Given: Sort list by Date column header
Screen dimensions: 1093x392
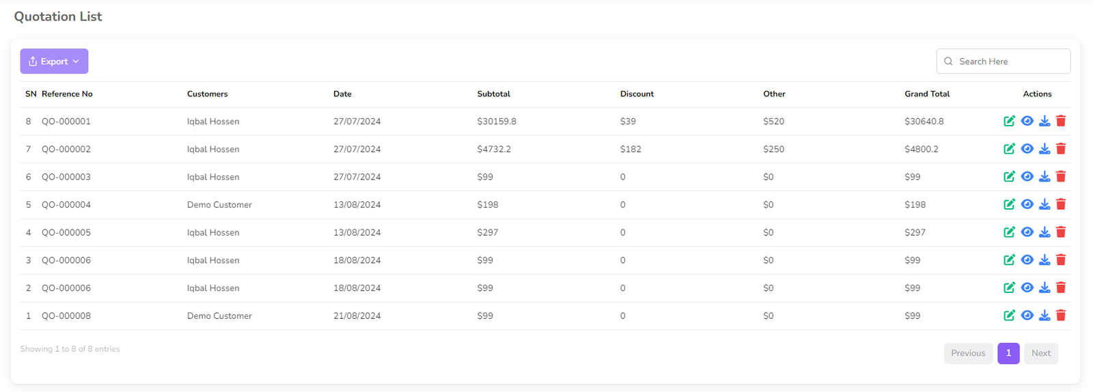Looking at the screenshot, I should (342, 94).
